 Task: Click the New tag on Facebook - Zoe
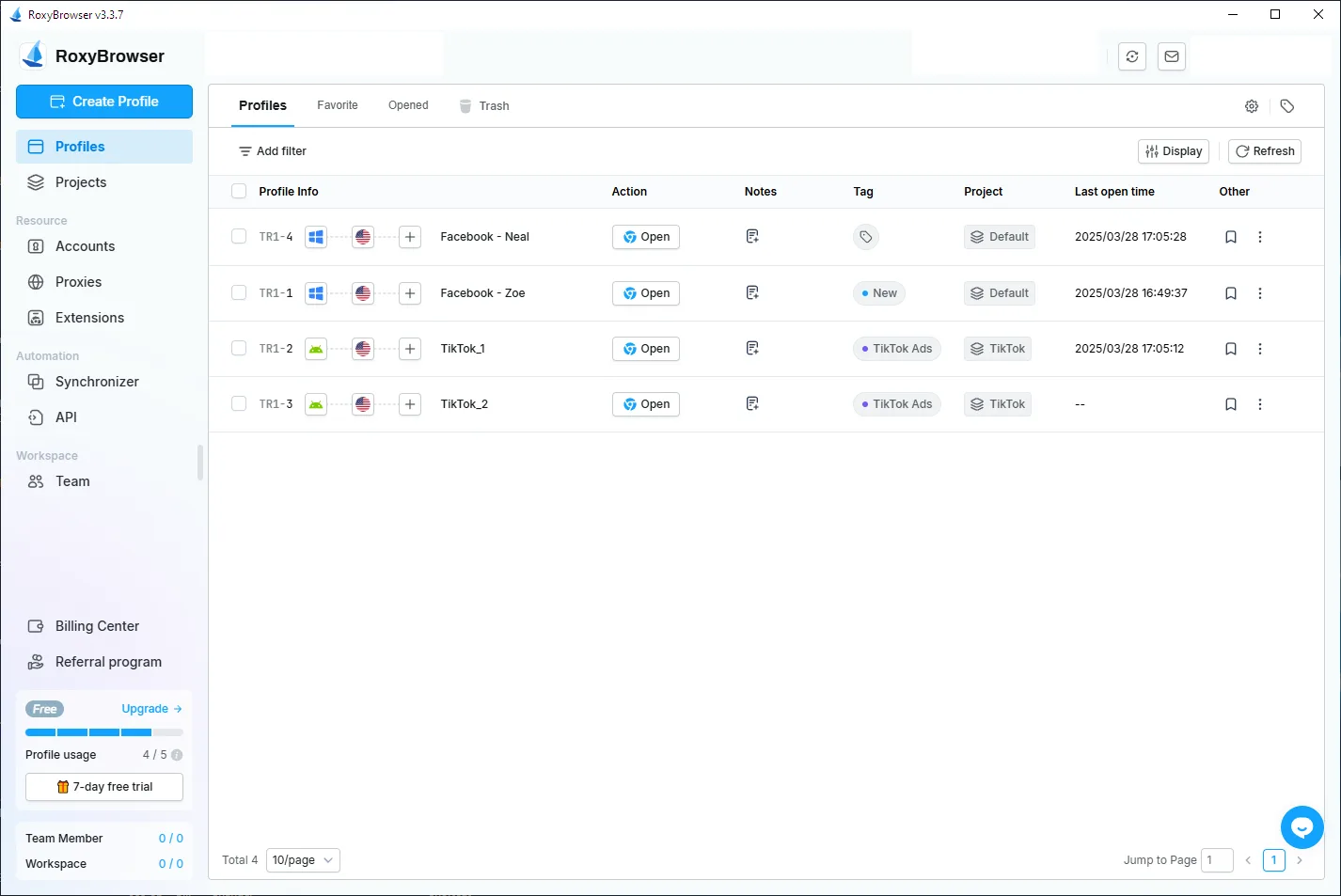879,293
